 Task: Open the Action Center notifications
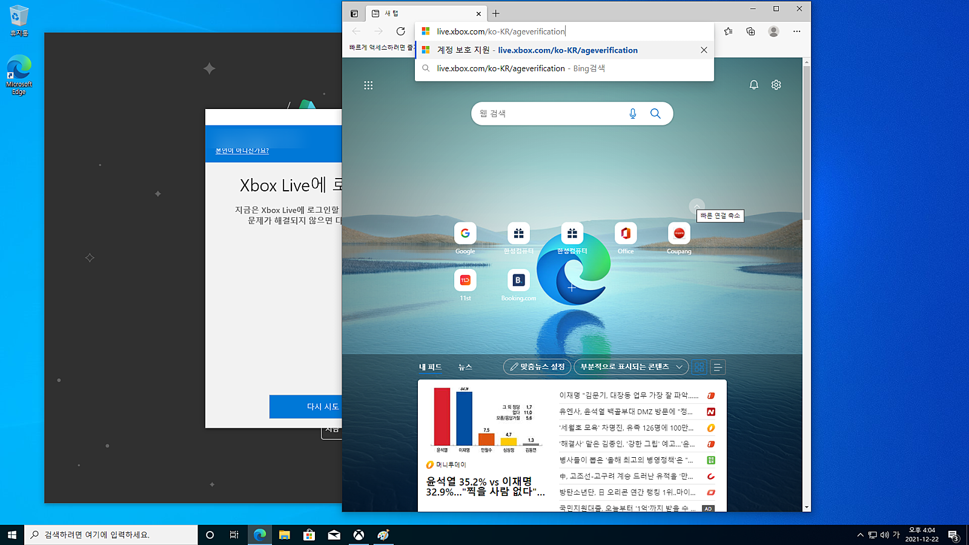(953, 535)
